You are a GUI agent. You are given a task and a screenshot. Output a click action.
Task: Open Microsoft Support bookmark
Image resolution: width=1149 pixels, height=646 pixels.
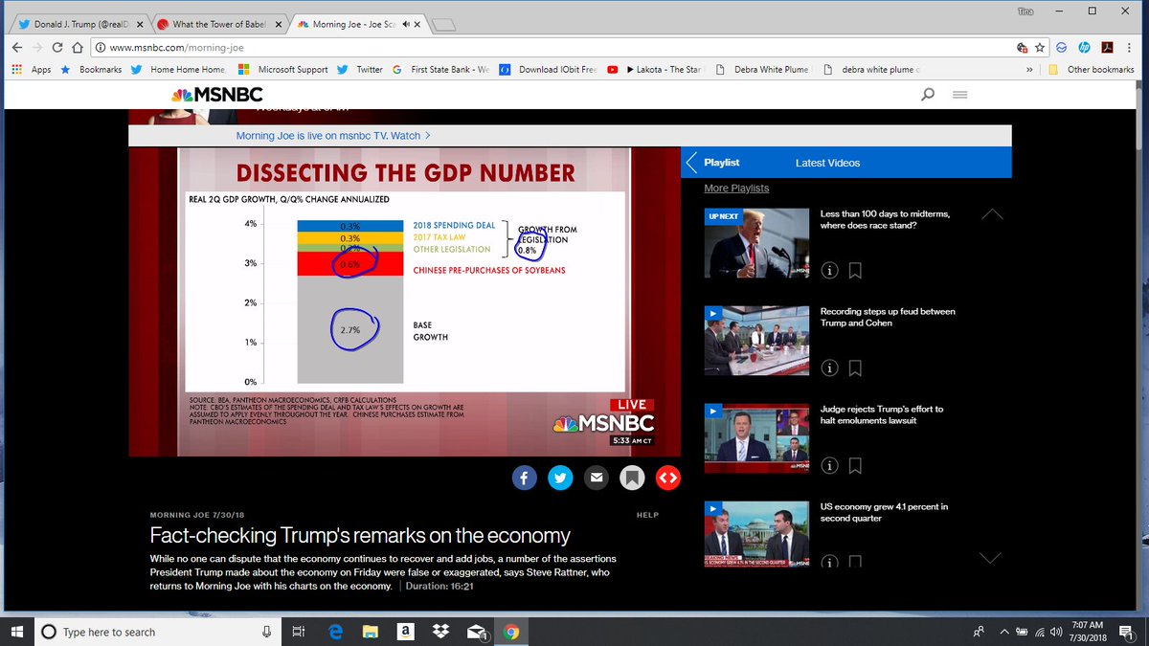(282, 69)
